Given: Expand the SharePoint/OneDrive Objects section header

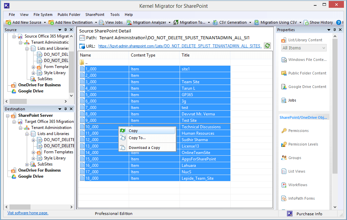Looking at the screenshot, I should click(x=303, y=117).
